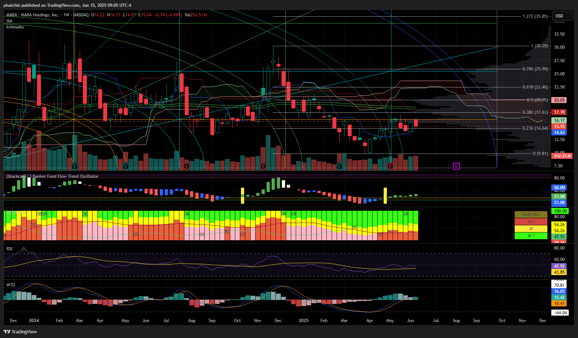Click the orange 10.41 WTO value label
The height and width of the screenshot is (338, 578).
pyautogui.click(x=559, y=304)
